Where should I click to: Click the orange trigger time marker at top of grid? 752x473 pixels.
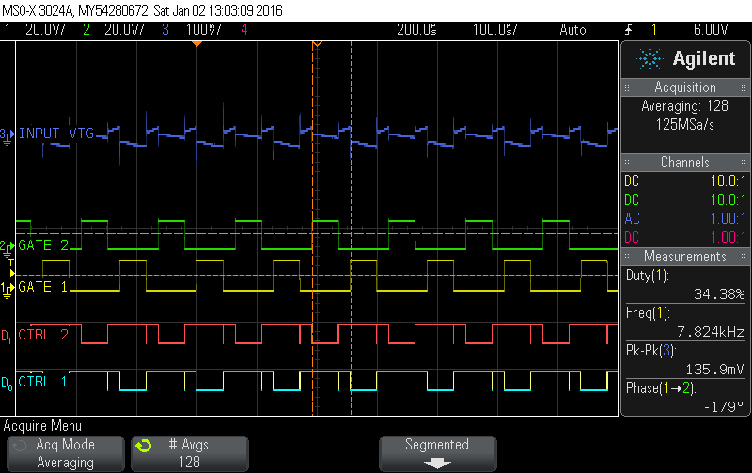click(317, 44)
